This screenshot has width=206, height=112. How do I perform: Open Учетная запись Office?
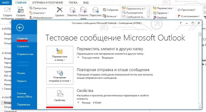click(24, 95)
